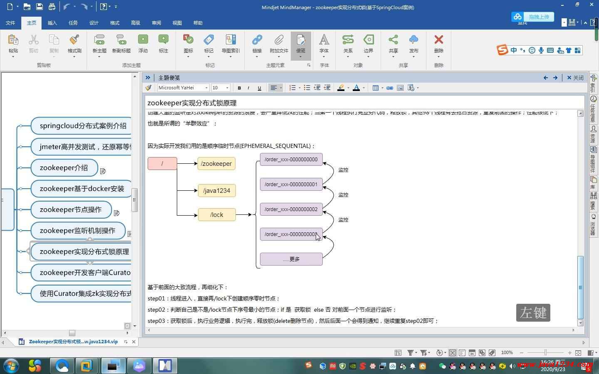Go to next topic note arrow

tap(555, 78)
